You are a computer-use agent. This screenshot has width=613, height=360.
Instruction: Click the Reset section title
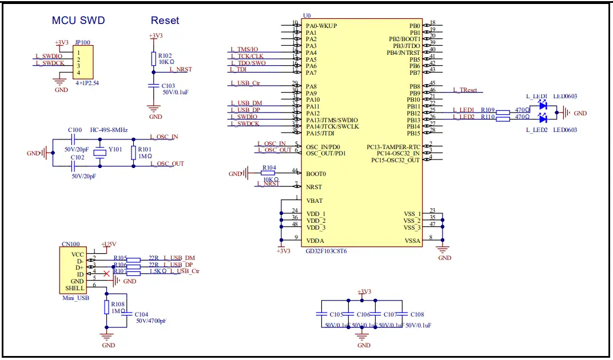coord(165,20)
